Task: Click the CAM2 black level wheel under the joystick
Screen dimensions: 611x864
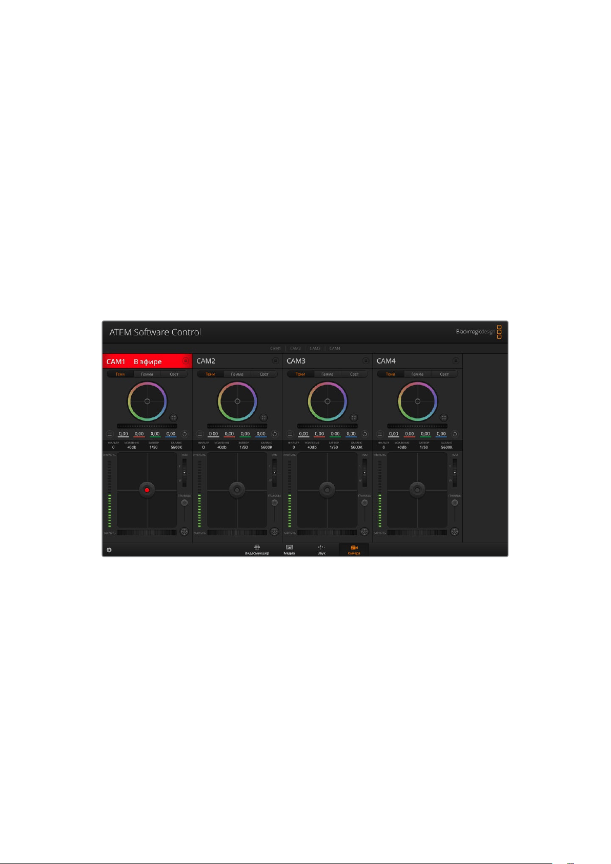Action: click(x=237, y=533)
